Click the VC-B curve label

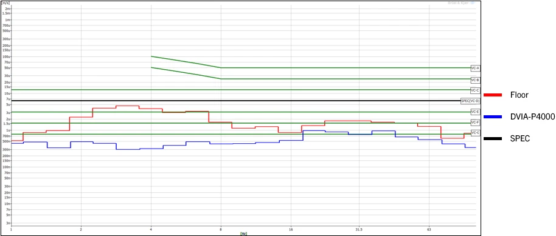click(475, 80)
